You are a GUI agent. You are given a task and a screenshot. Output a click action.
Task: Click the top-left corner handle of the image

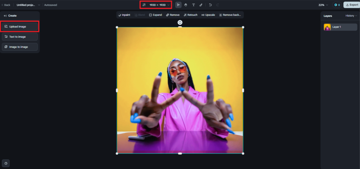coord(117,27)
